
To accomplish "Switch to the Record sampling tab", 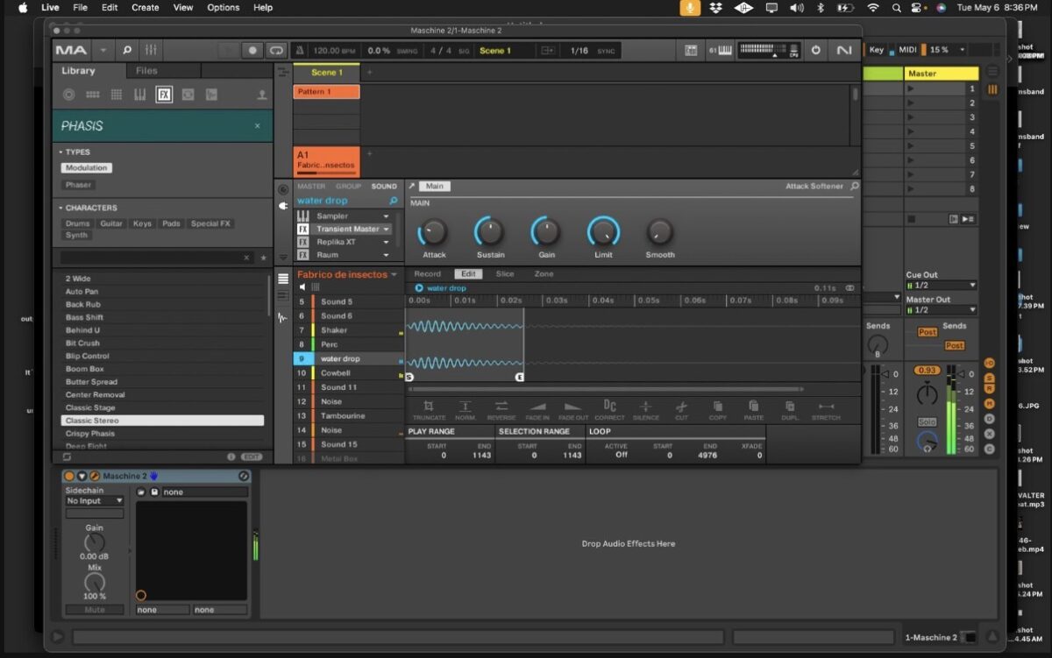I will pos(427,274).
